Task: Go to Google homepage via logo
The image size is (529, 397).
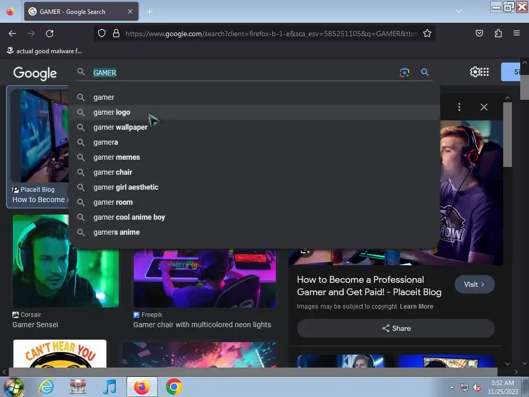Action: tap(35, 73)
